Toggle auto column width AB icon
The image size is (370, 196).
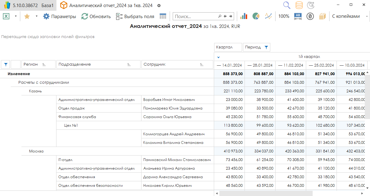[x=298, y=17]
